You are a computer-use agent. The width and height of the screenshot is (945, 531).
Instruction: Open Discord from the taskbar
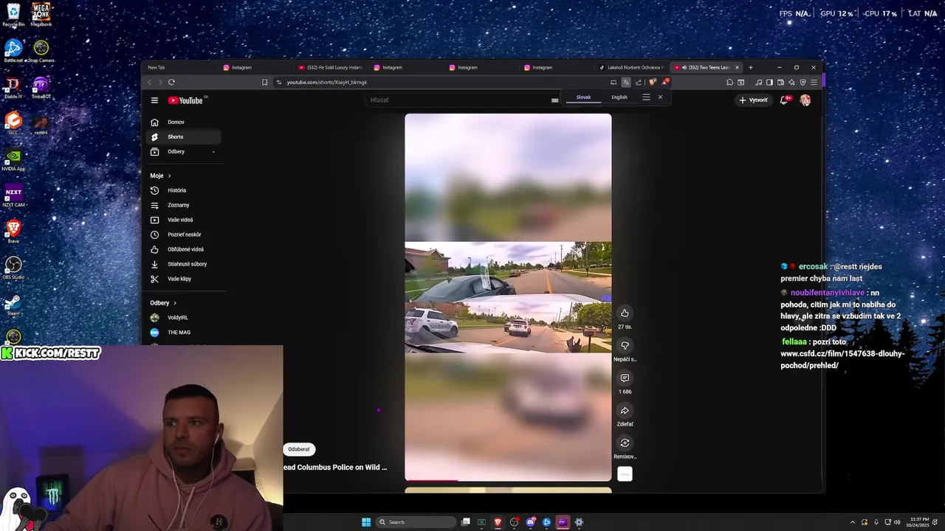point(530,522)
